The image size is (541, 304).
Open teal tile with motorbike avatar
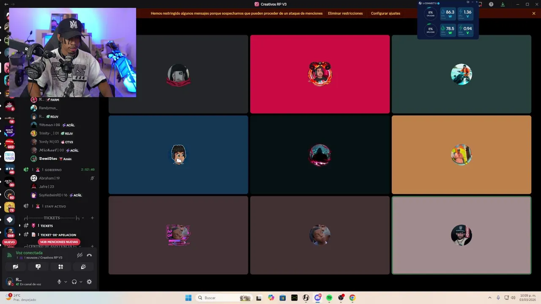pos(462,74)
